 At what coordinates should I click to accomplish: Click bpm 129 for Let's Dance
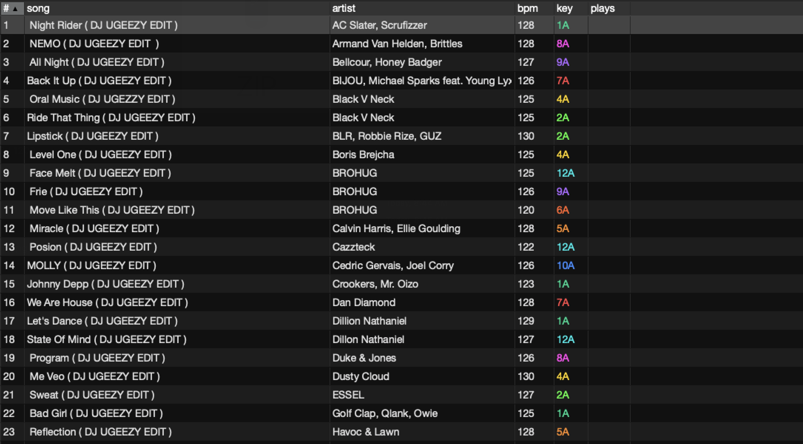coord(526,321)
